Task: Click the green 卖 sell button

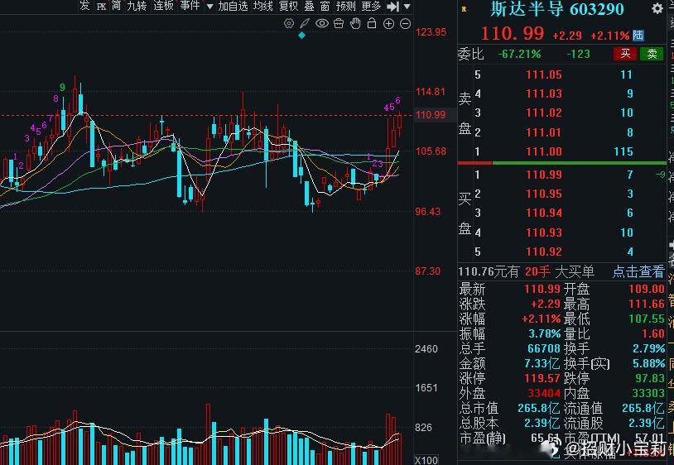Action: coord(652,54)
